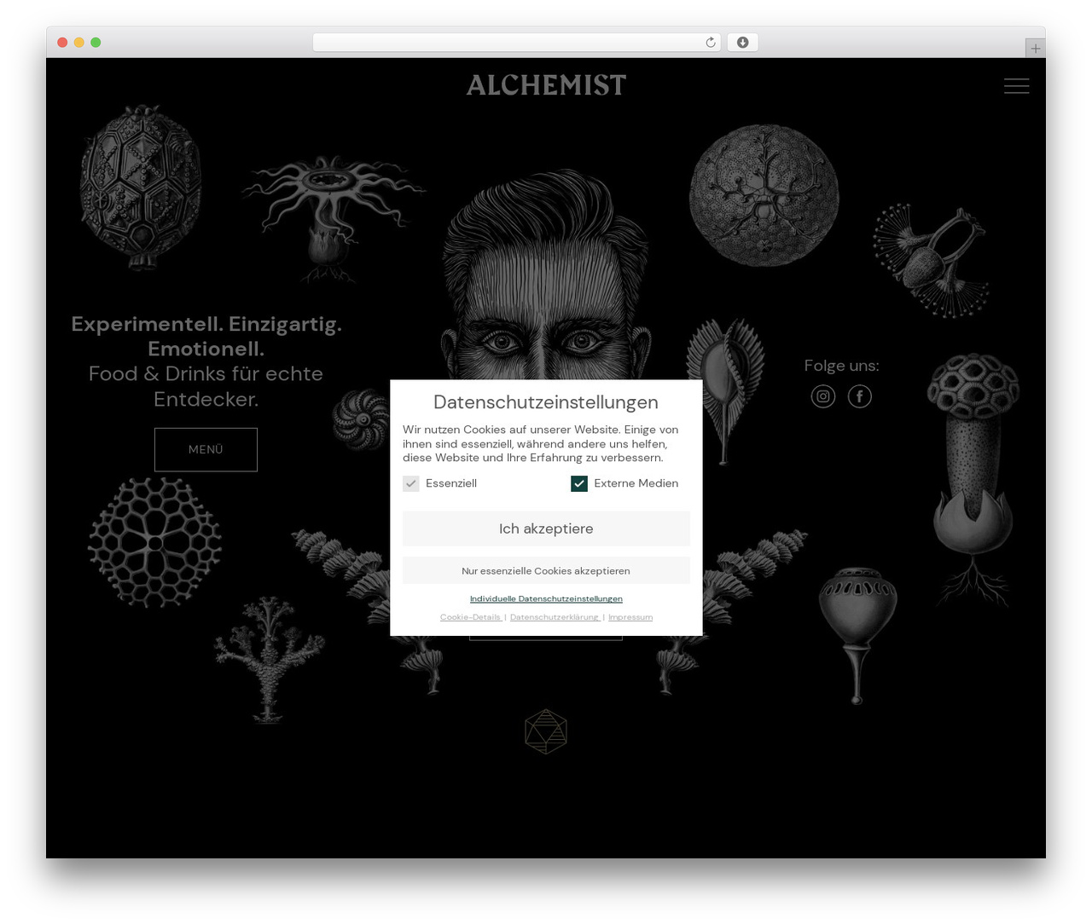Viewport: 1092px width, 924px height.
Task: Click the ALCHEMIST logo
Action: click(546, 84)
